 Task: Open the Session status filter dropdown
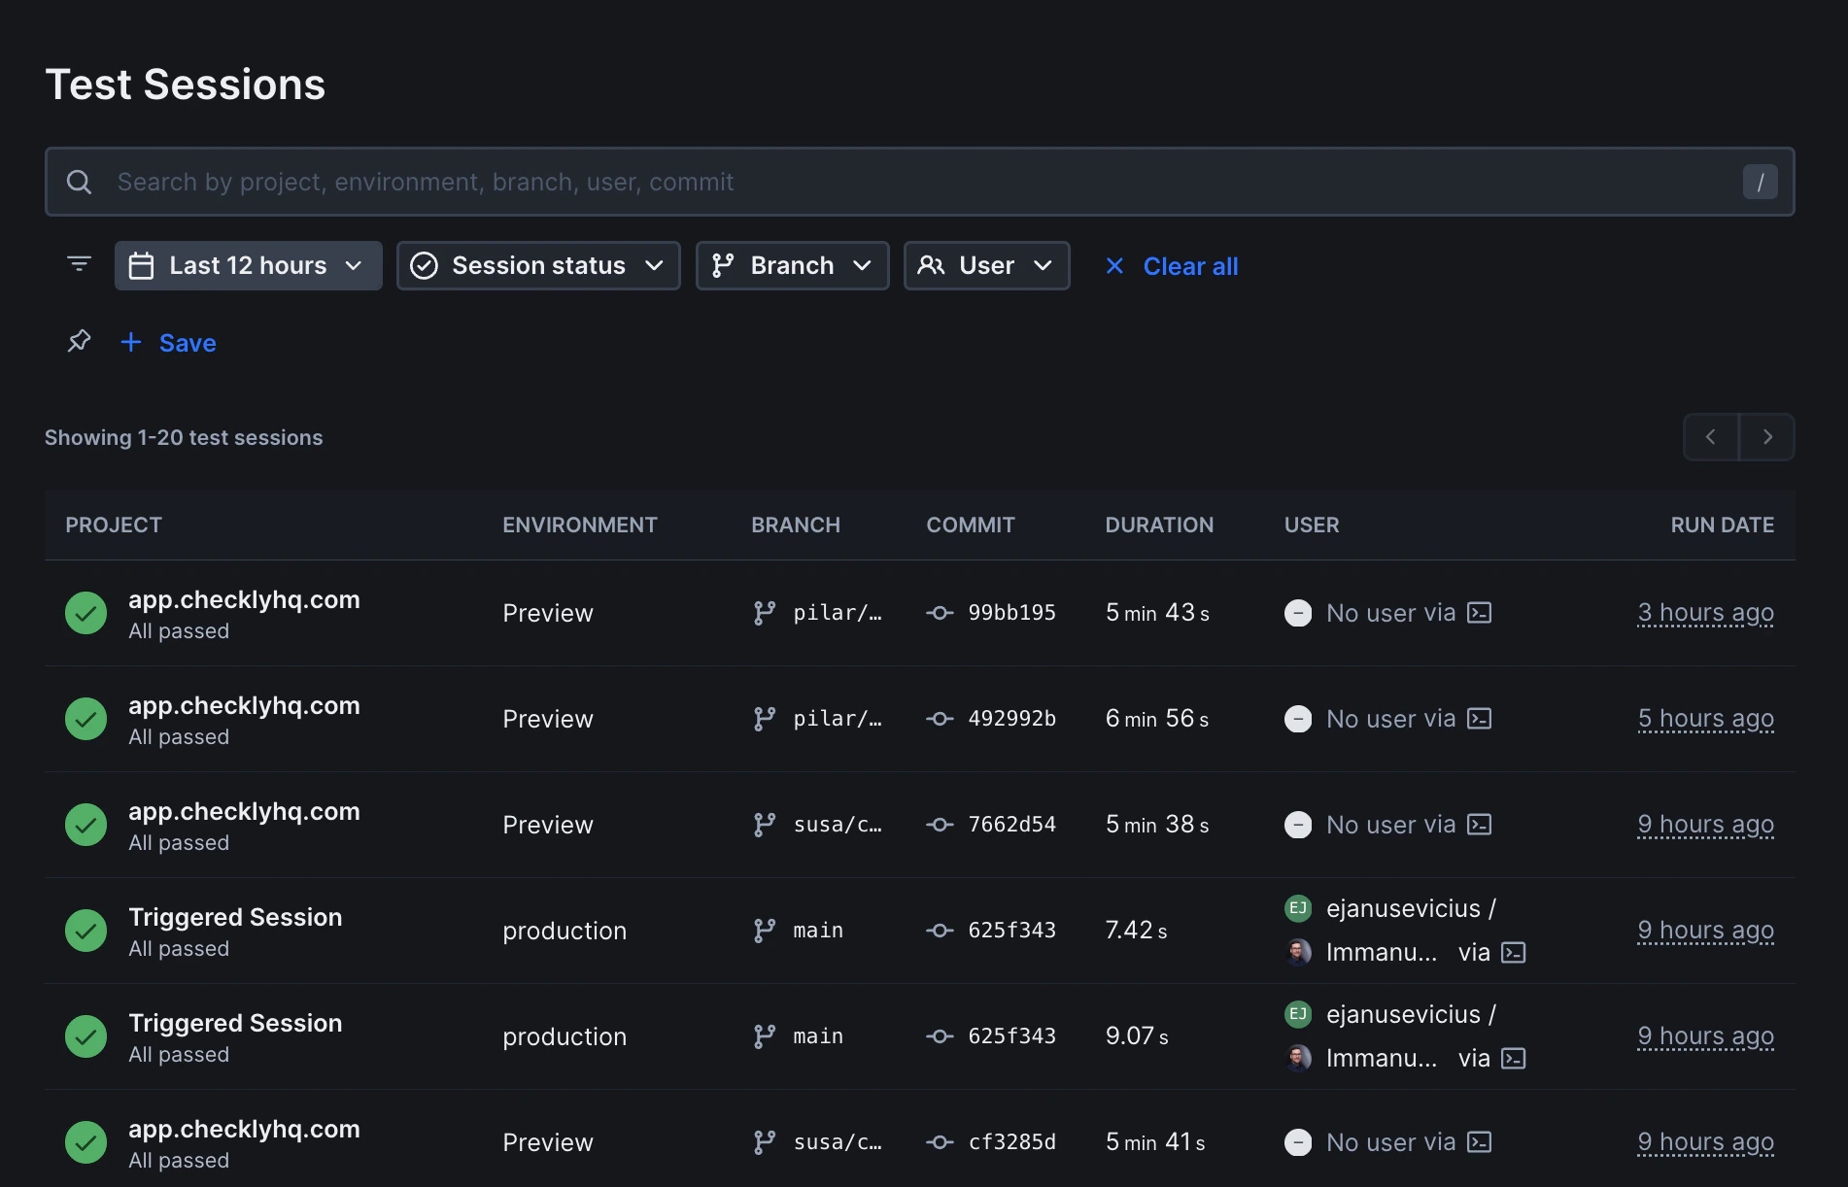click(x=537, y=264)
